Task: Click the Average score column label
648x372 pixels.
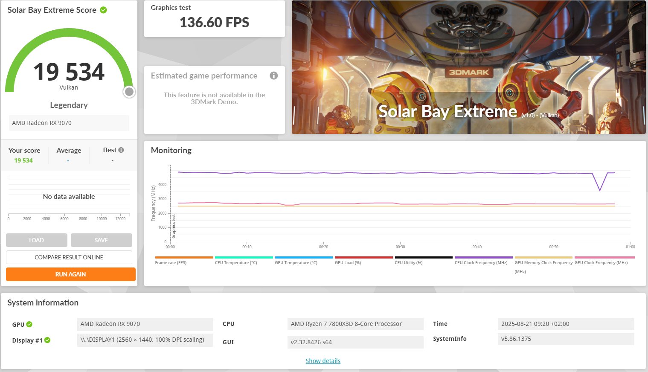Action: click(69, 151)
